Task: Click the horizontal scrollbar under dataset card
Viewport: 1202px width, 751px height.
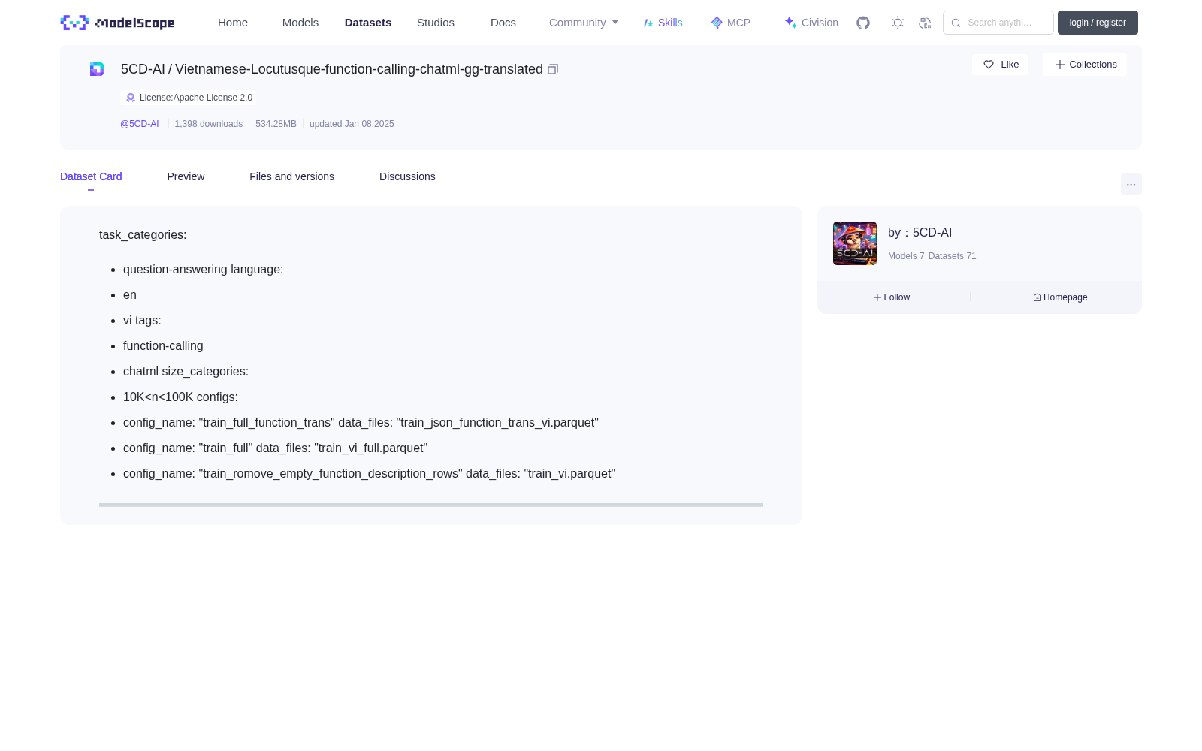Action: click(x=431, y=505)
